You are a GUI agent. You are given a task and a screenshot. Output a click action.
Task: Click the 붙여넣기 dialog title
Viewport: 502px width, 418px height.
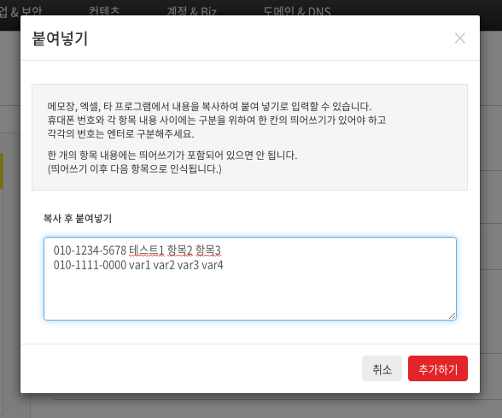click(60, 38)
